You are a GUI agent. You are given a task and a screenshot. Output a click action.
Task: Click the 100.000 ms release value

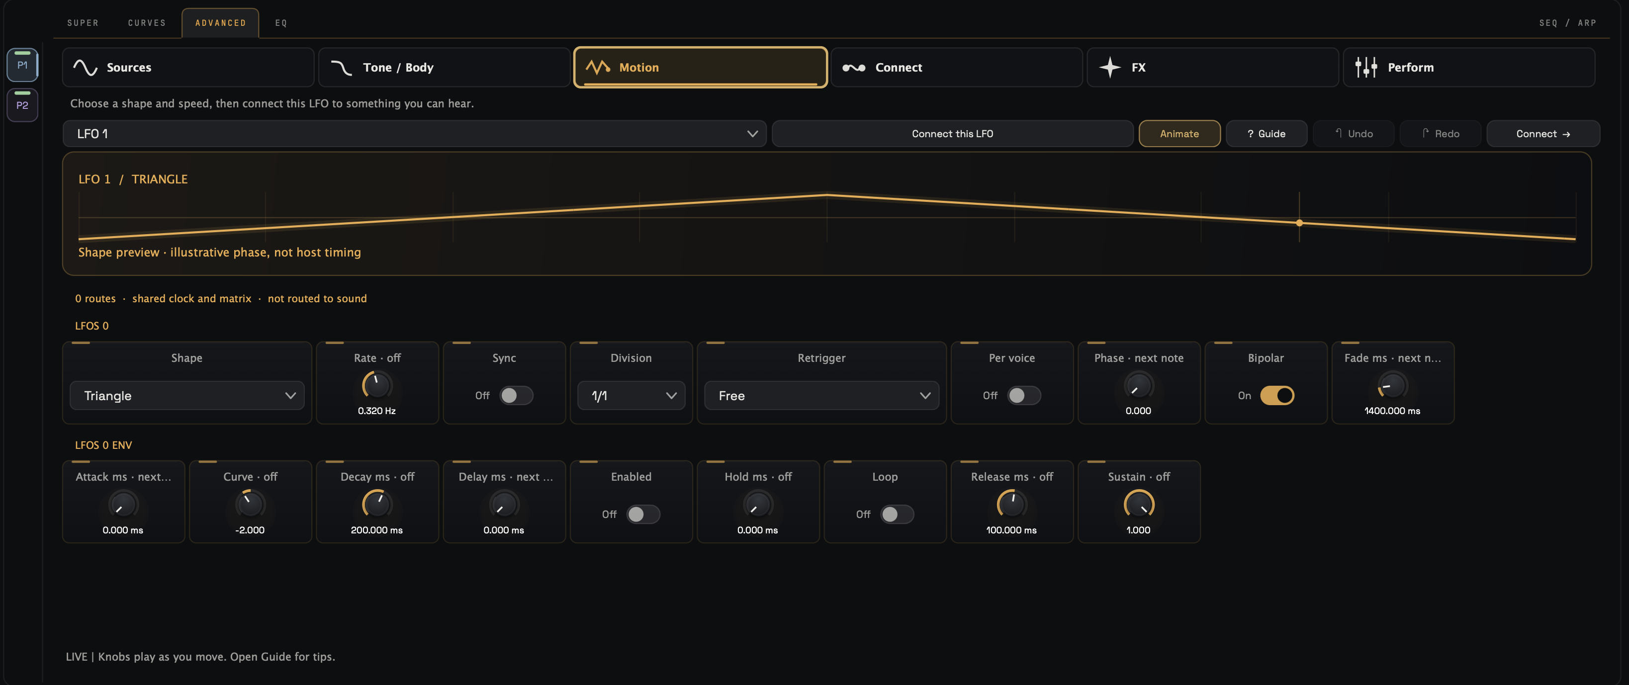1012,530
